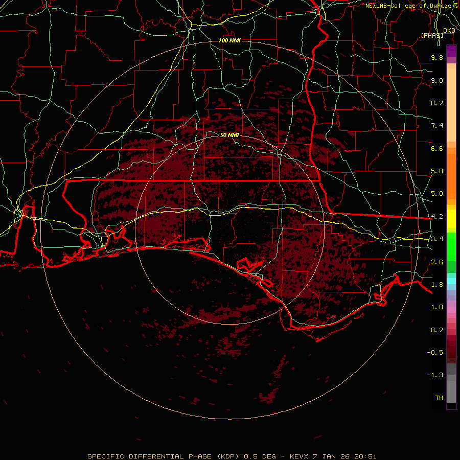Viewport: 460px width, 460px height.
Task: Click the 5.0 value on color scale
Action: [x=437, y=194]
